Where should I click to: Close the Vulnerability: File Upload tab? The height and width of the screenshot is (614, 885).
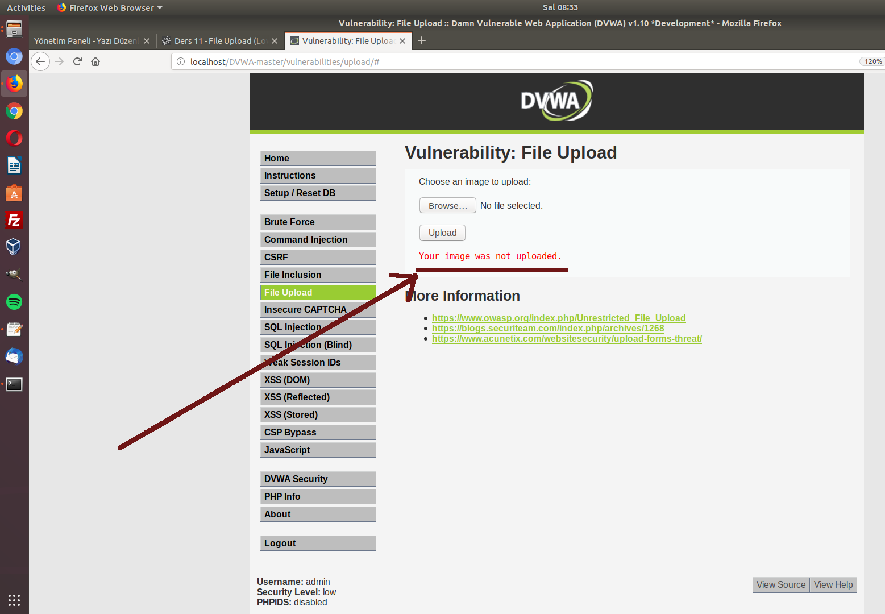pyautogui.click(x=402, y=41)
